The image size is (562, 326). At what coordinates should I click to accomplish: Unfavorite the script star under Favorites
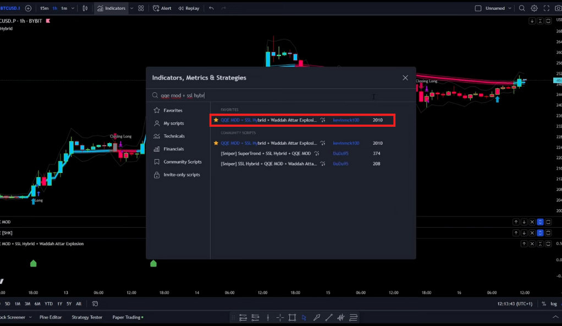click(x=216, y=120)
